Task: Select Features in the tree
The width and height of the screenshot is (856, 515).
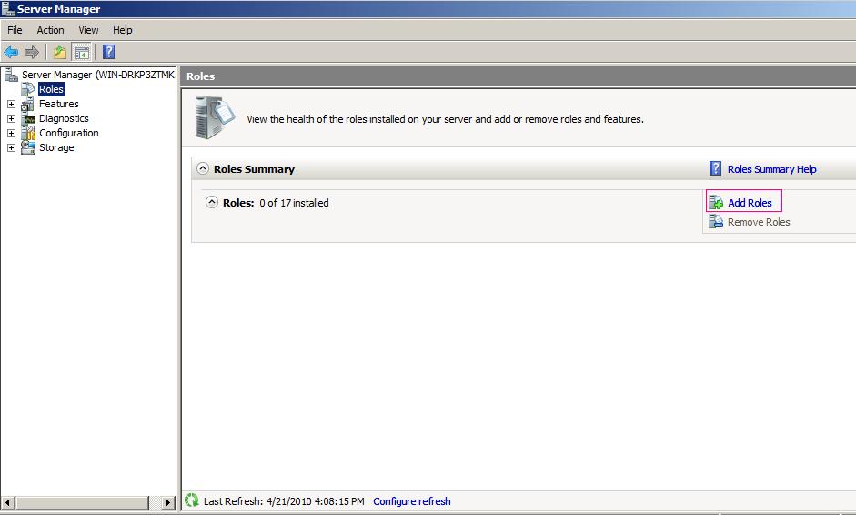Action: [x=58, y=104]
